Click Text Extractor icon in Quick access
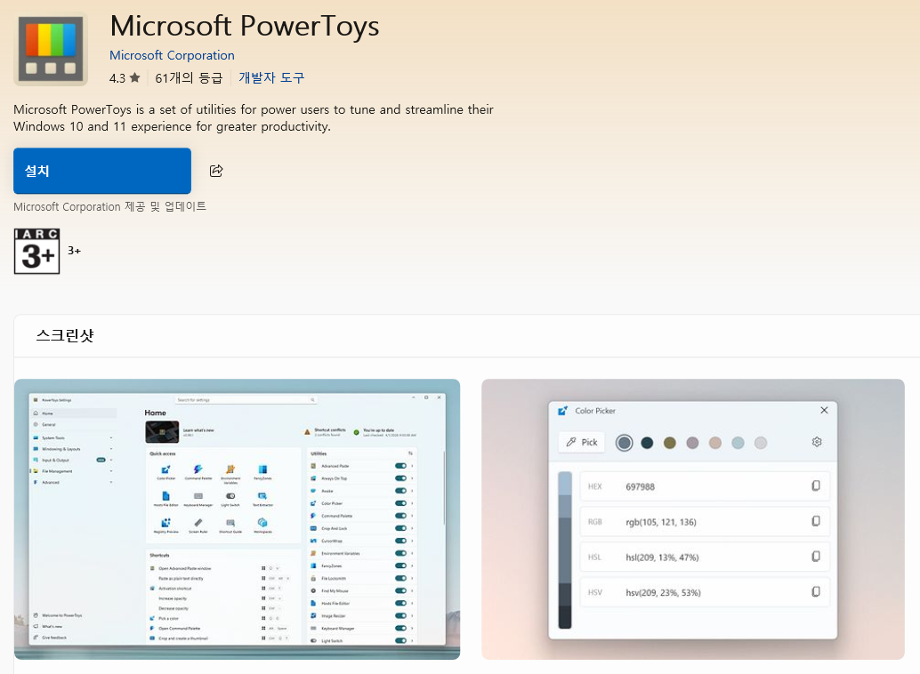The image size is (920, 674). tap(262, 496)
